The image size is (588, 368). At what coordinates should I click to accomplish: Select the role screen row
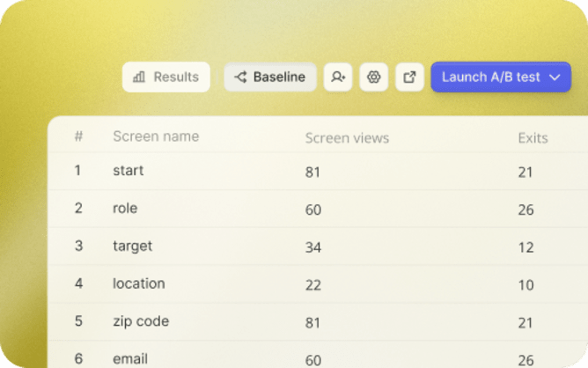coord(318,209)
